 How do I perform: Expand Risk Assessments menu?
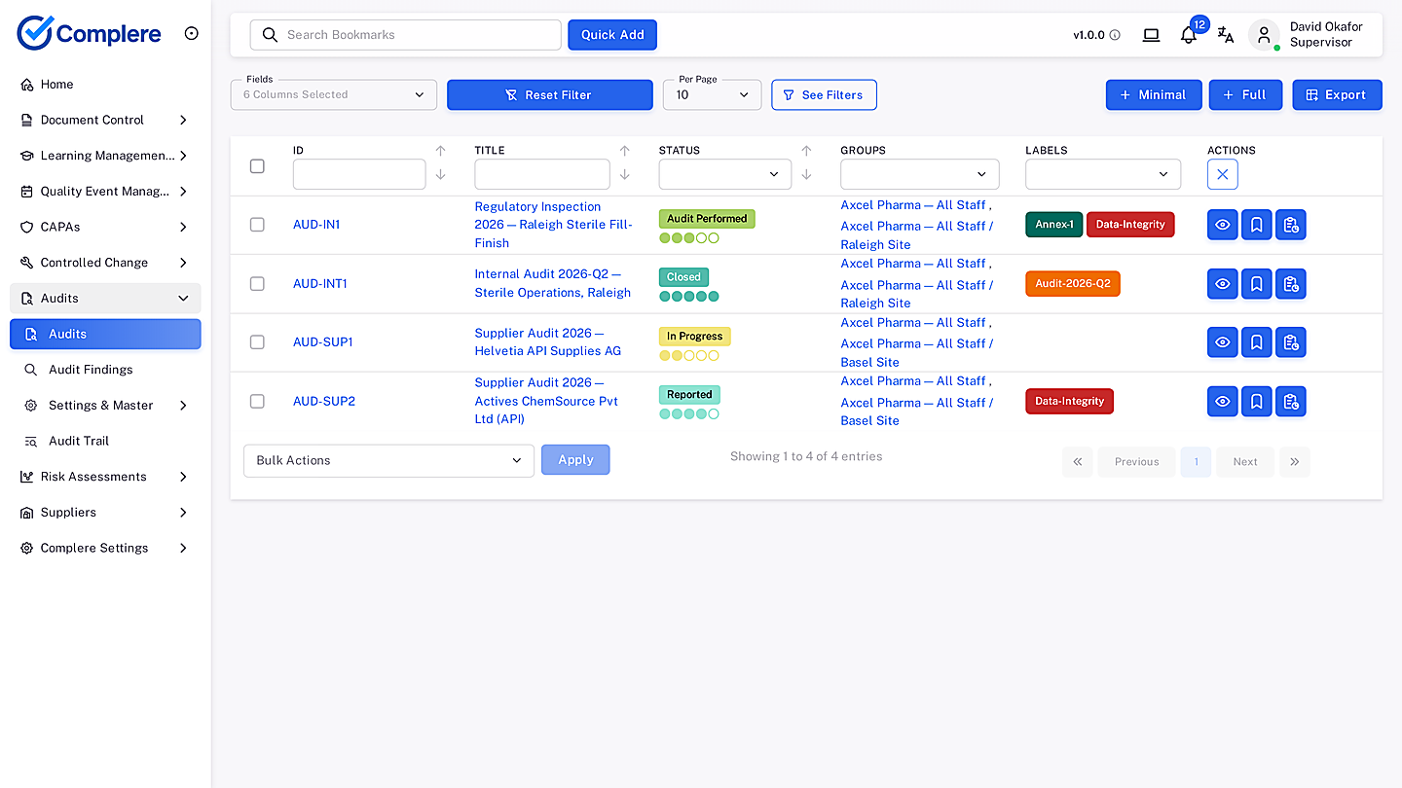point(105,477)
